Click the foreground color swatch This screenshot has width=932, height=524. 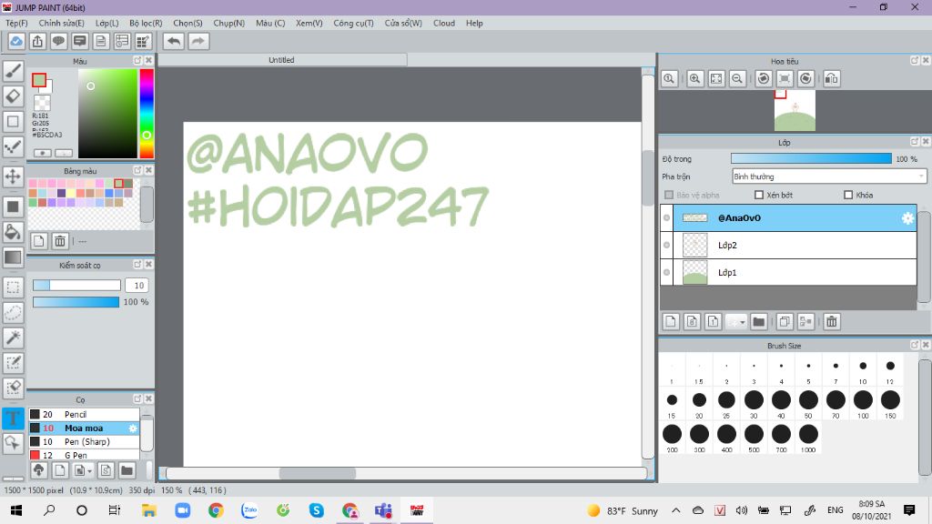coord(39,80)
